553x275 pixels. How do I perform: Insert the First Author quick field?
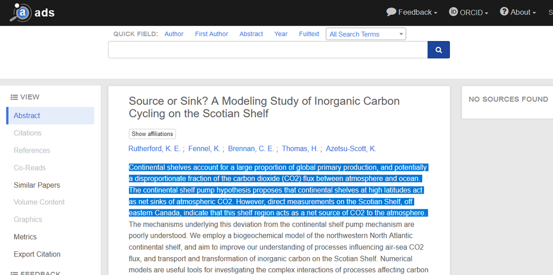[211, 34]
